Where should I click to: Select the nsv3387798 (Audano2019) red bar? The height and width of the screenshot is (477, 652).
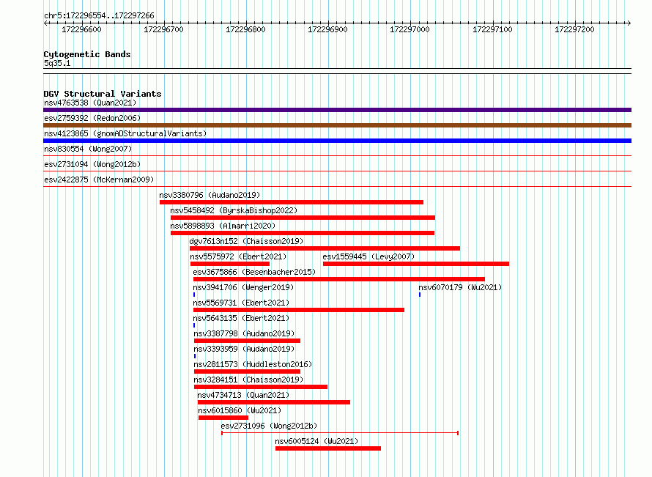coord(247,341)
